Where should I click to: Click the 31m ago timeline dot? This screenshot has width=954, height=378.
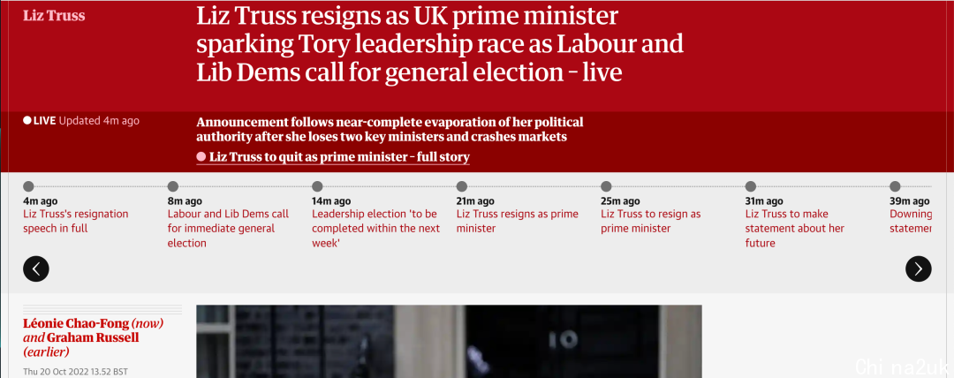coord(751,186)
